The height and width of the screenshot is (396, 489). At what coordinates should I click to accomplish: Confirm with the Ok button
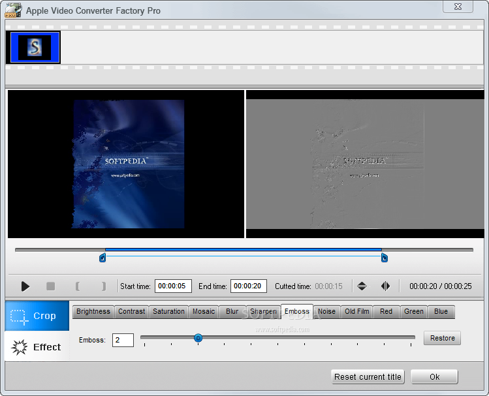tap(434, 376)
